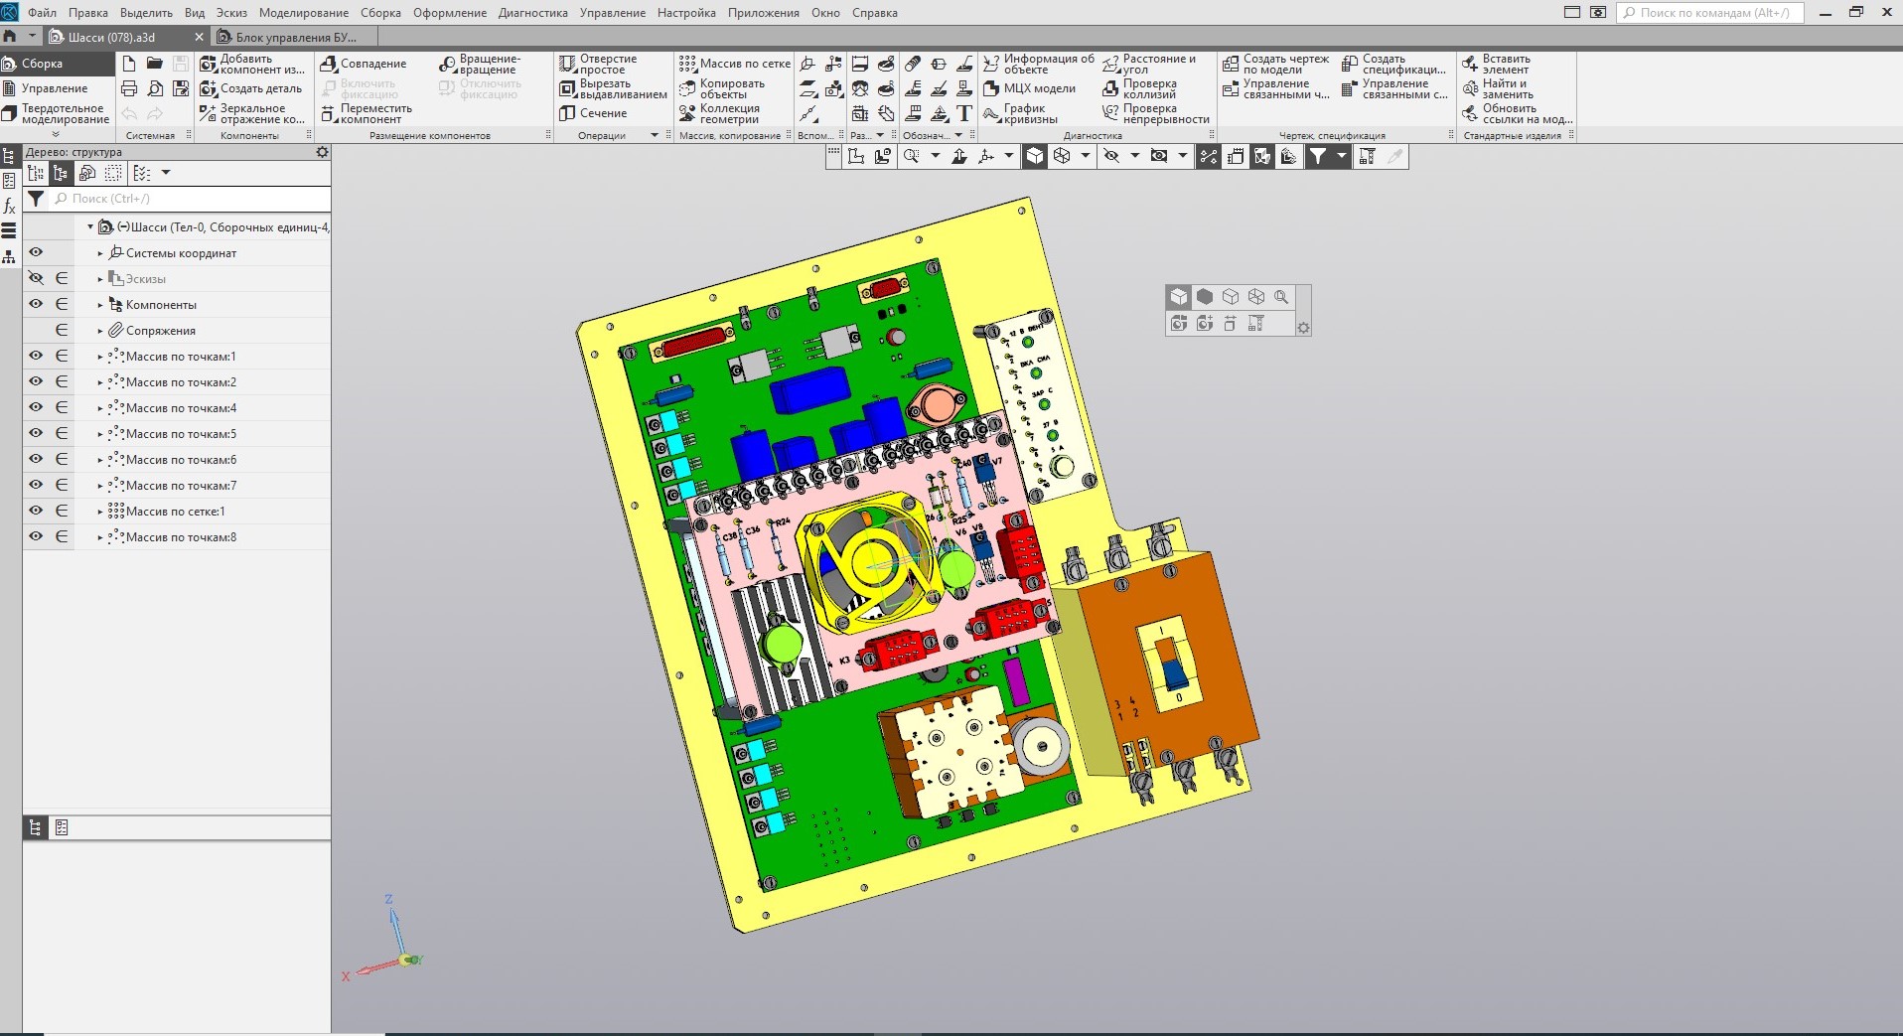Toggle visibility of Массив по сетке:1
This screenshot has width=1903, height=1036.
36,511
